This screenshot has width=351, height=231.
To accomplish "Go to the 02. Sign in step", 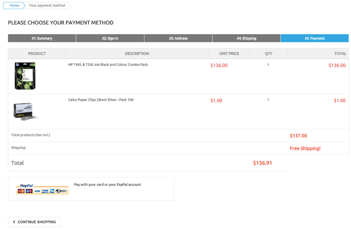I will pyautogui.click(x=110, y=38).
